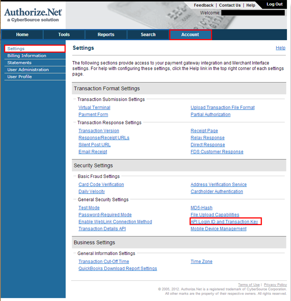Open File Upload Capabilities

(215, 215)
